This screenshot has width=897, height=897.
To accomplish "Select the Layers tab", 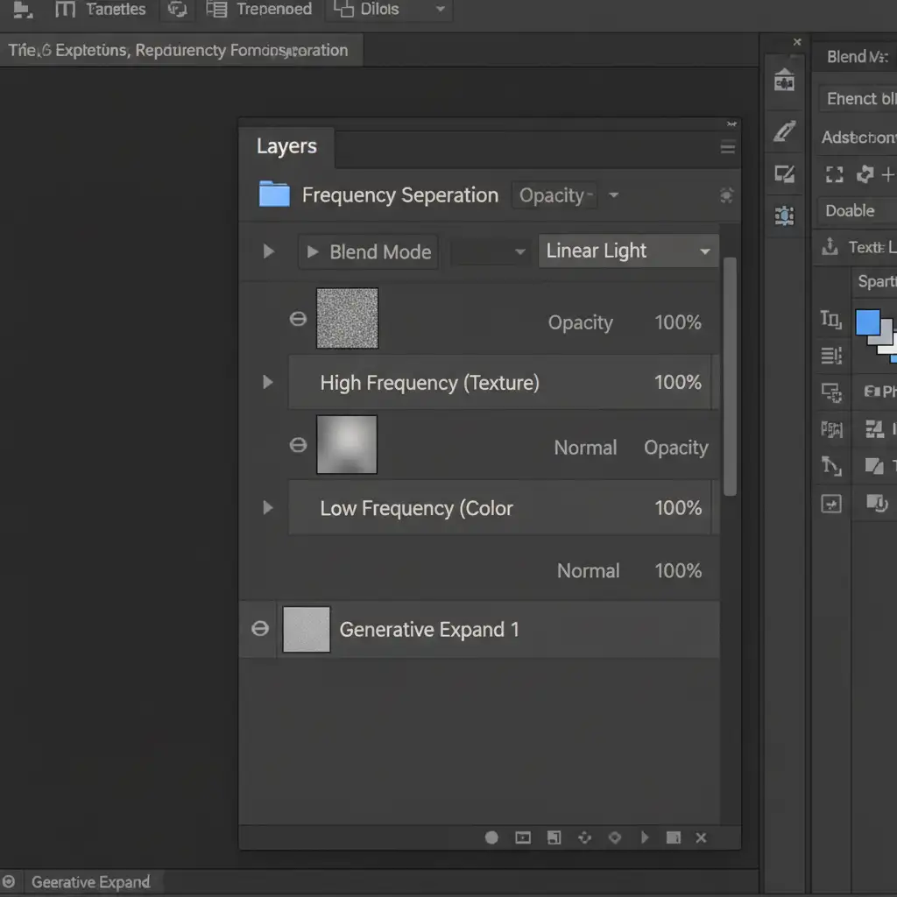I will 286,146.
